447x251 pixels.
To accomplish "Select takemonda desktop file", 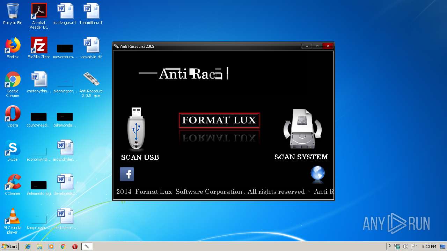I will (x=65, y=120).
